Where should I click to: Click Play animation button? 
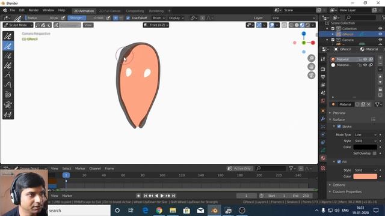point(162,196)
